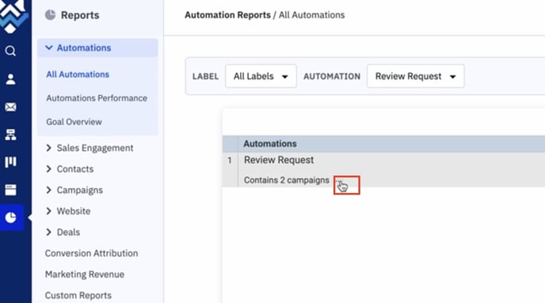
Task: Click the pie icon beside Reports heading
Action: (50, 15)
